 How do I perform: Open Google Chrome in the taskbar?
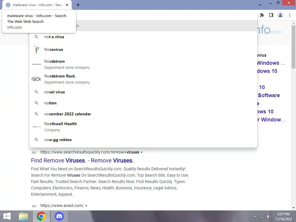pos(41,216)
